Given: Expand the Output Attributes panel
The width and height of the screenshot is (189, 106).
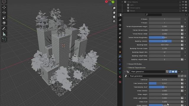Looking at the screenshot, I should coord(127,64).
